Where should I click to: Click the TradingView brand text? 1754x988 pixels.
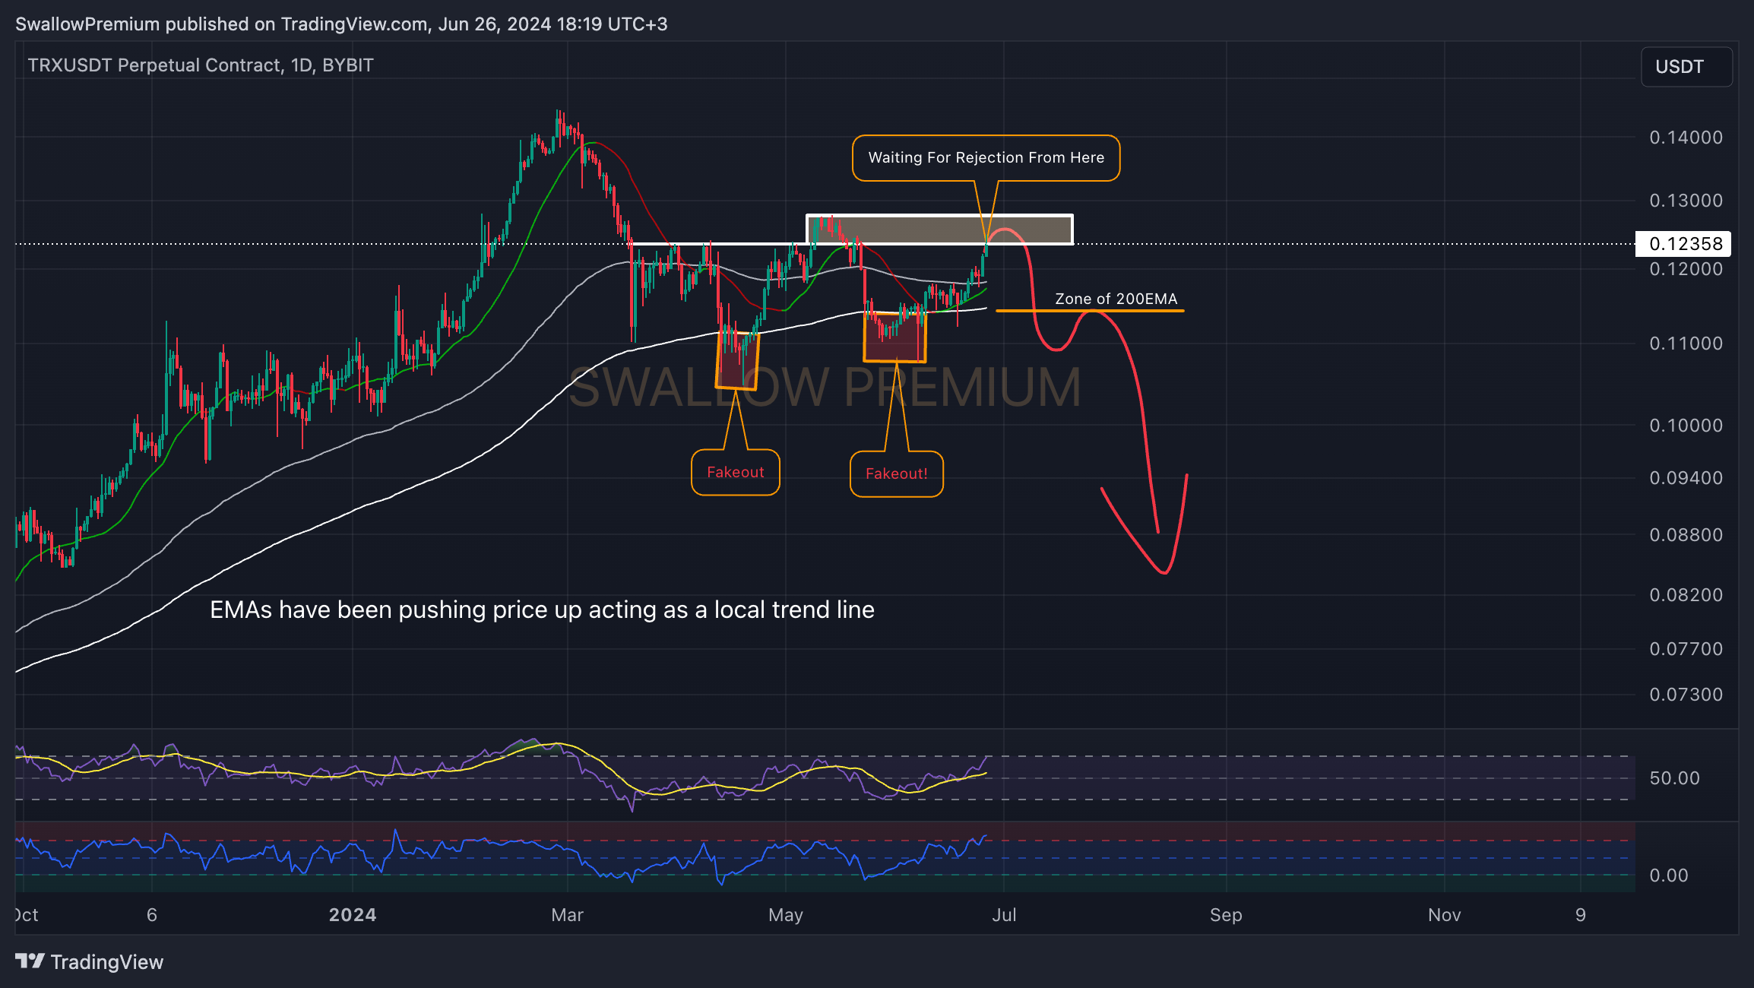[x=107, y=962]
